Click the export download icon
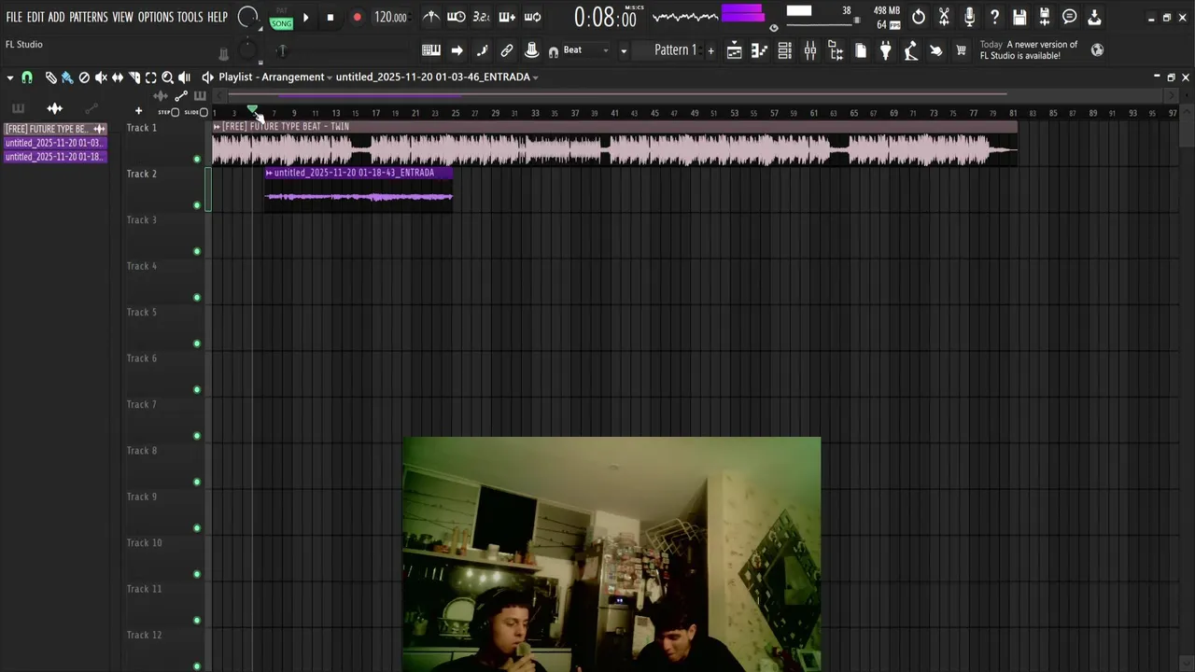Viewport: 1195px width, 672px height. click(1095, 17)
